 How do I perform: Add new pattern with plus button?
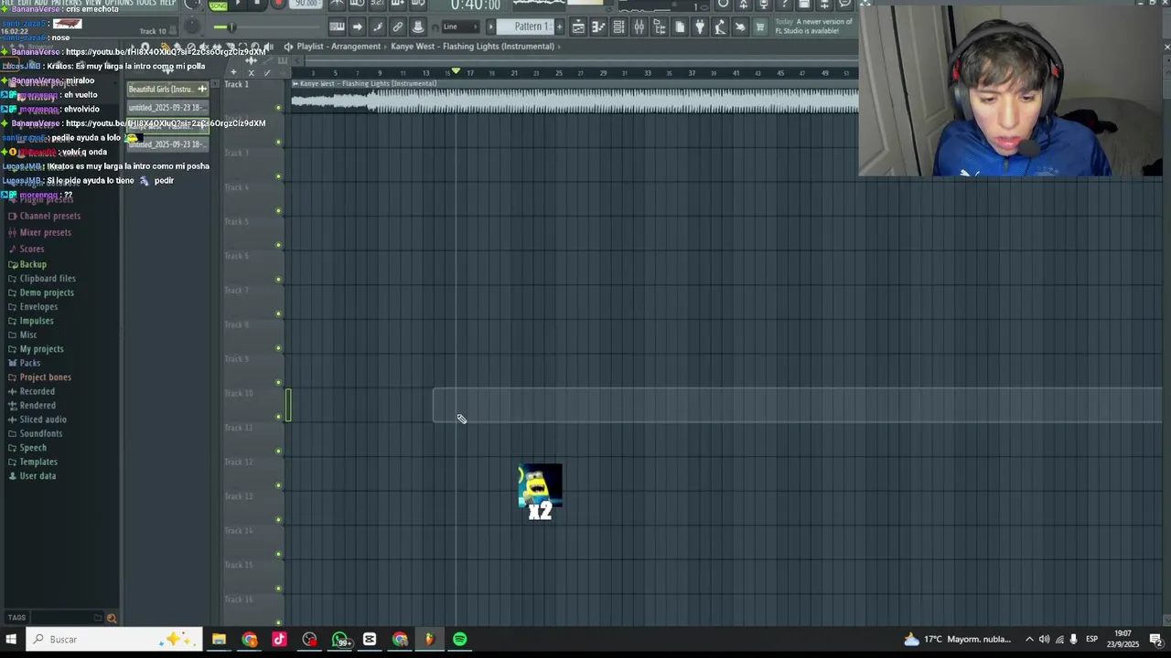pos(560,27)
